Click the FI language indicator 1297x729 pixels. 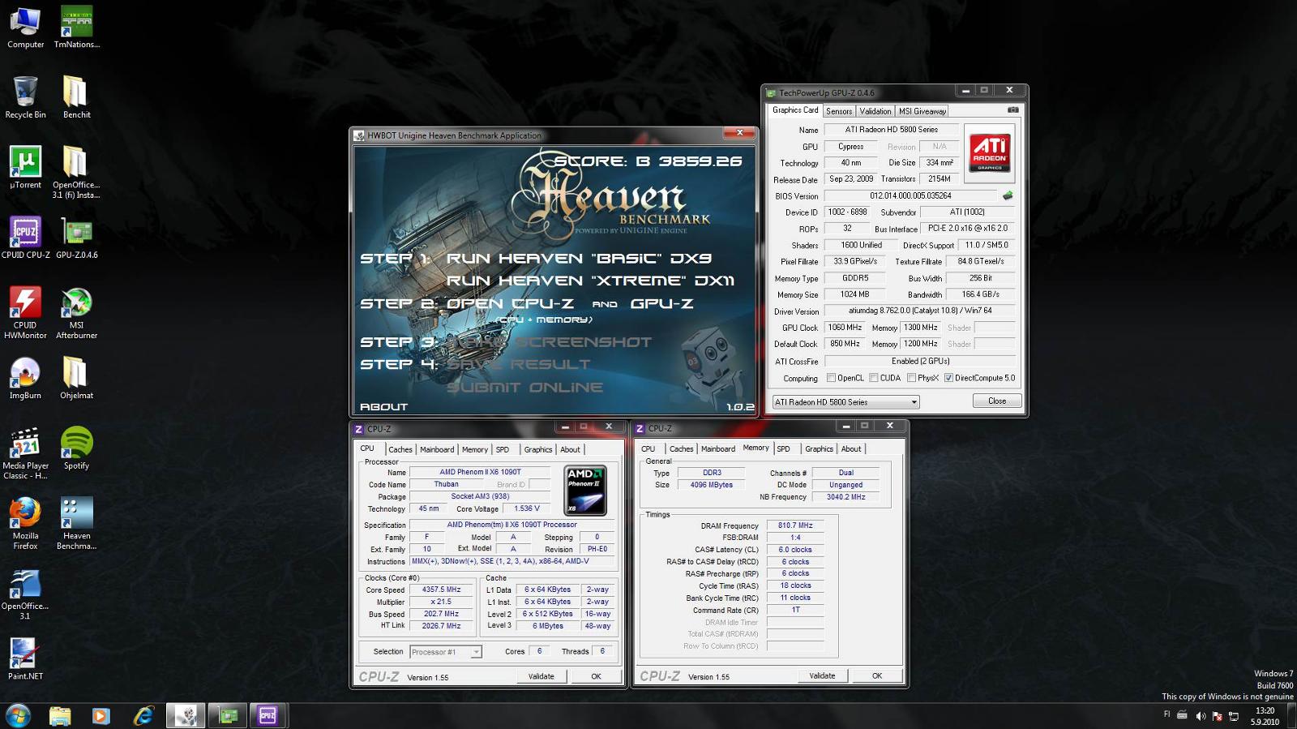1167,714
